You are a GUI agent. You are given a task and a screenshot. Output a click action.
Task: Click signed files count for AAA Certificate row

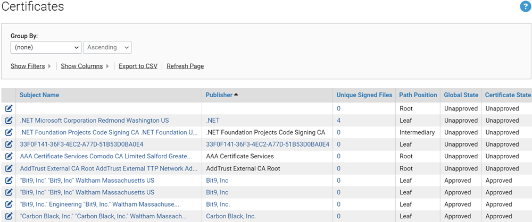338,156
